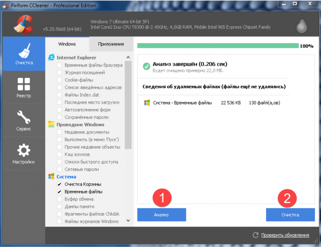
Task: Click Анализ завершён (0.206 сек) text
Action: coord(190,64)
